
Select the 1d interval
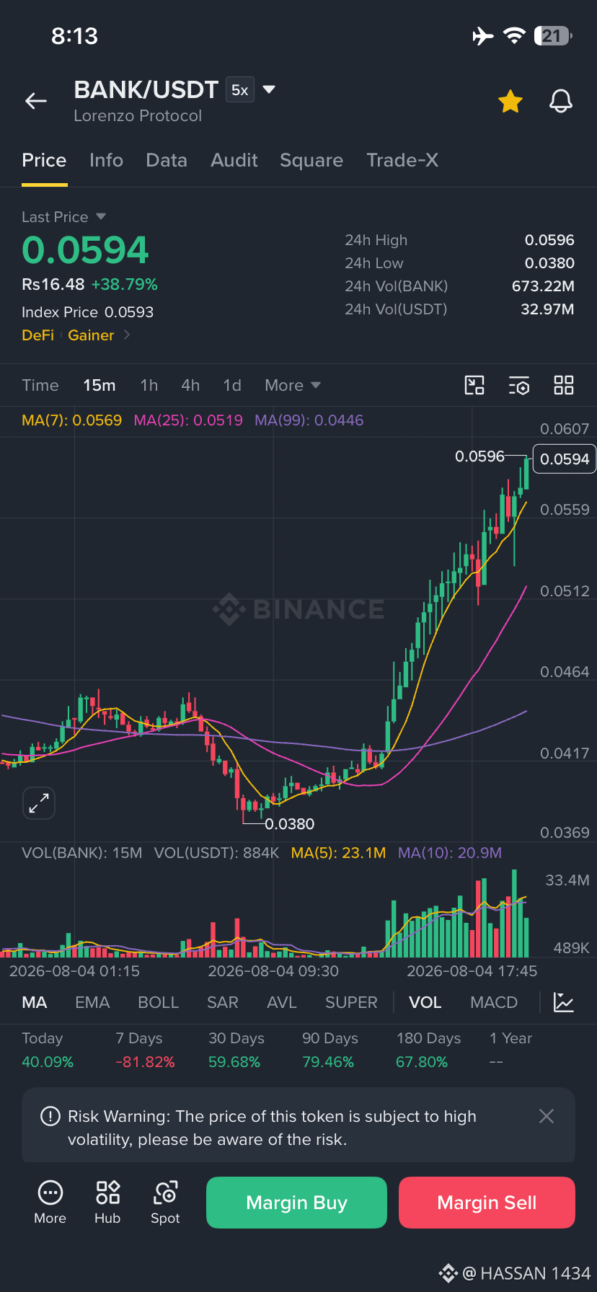[x=232, y=386]
